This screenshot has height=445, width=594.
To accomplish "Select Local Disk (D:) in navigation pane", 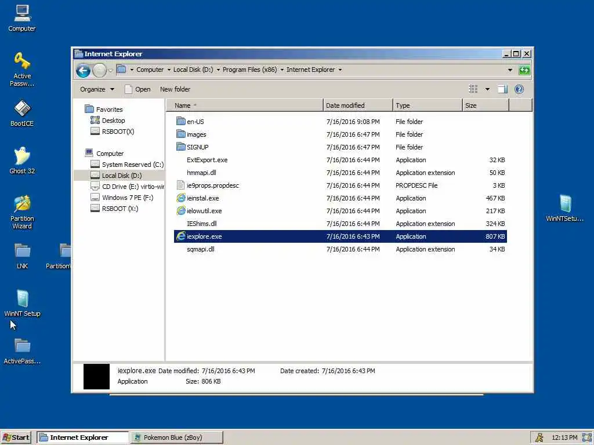I will [122, 176].
